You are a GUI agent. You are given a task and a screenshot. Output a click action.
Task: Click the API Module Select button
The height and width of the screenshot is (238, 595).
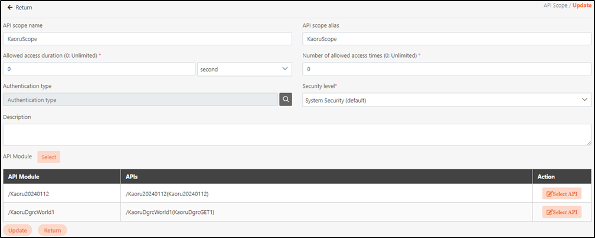48,157
